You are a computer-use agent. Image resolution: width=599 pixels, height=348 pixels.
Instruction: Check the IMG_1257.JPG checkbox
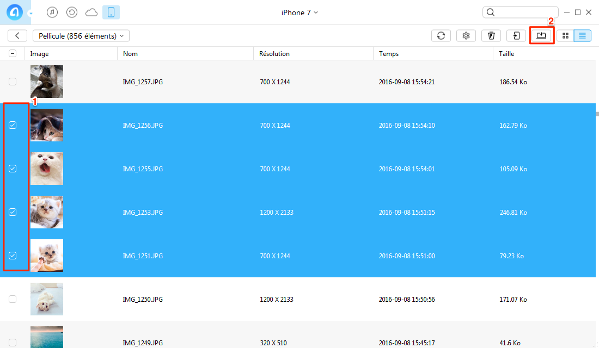click(13, 82)
